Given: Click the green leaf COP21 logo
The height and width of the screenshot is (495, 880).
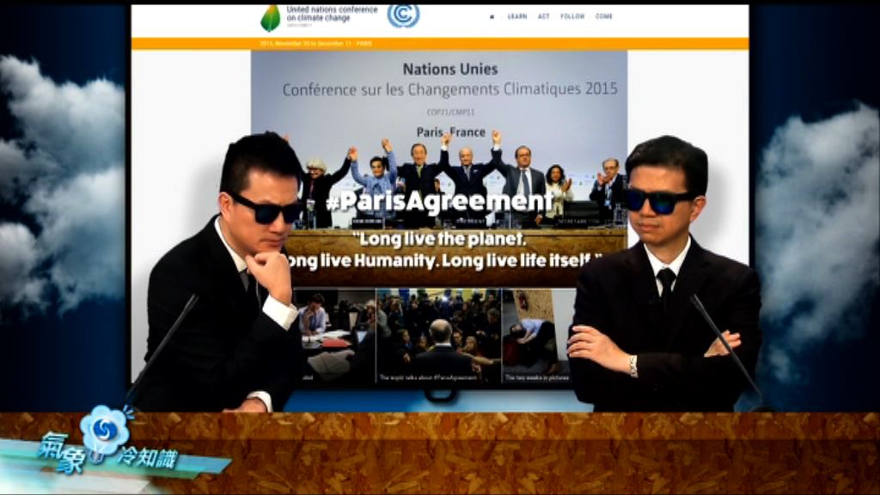Looking at the screenshot, I should [271, 17].
